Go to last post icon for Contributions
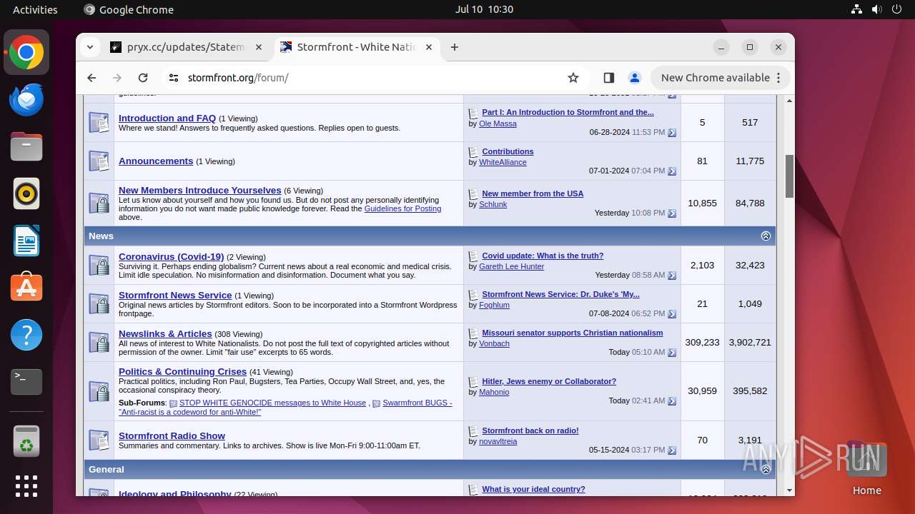Screen dimensions: 915x514 [672, 171]
